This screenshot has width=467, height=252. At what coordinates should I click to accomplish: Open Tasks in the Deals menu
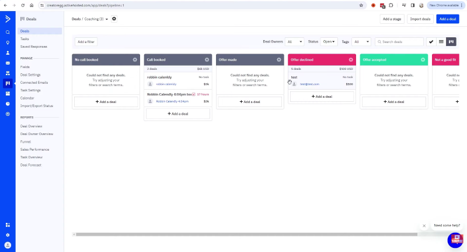click(x=25, y=39)
